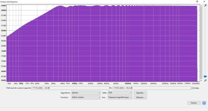The height and width of the screenshot is (111, 208).
Task: Click the 10Hz label on frequency axis
Action: 21,84
